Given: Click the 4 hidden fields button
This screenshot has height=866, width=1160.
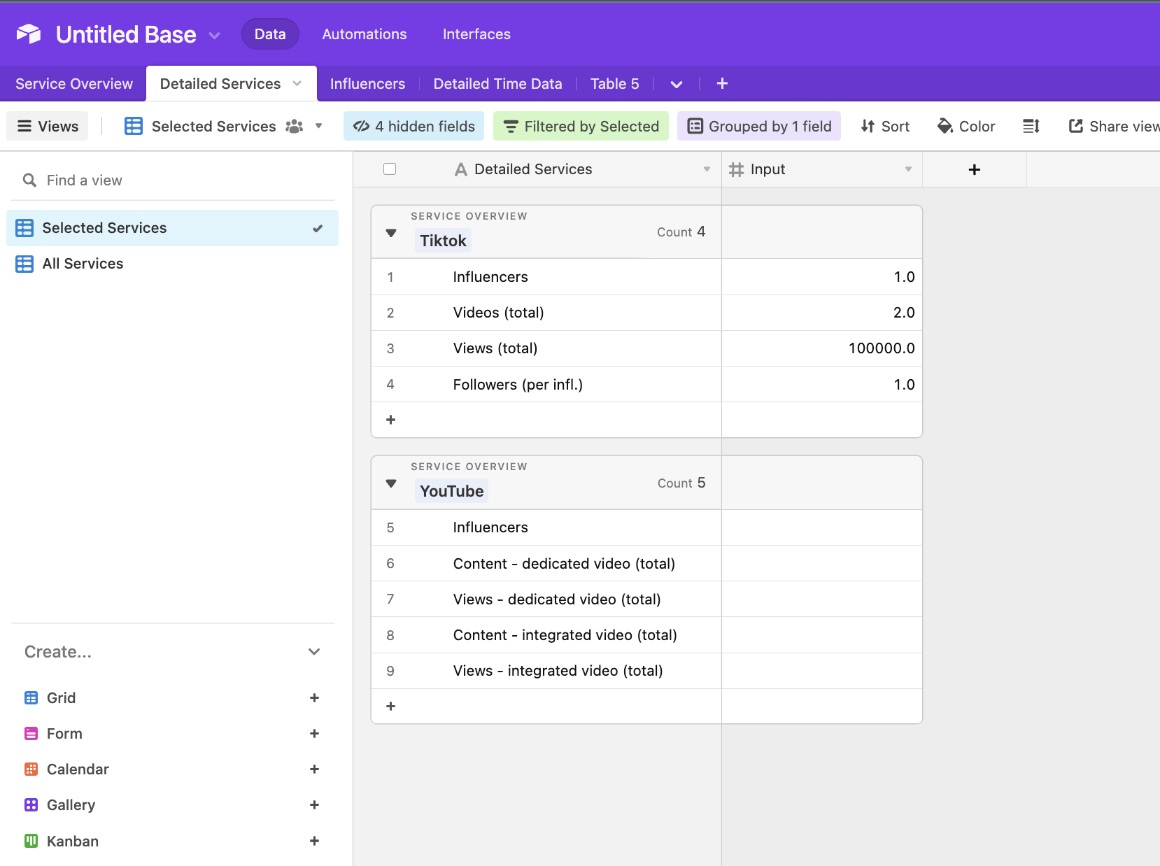Looking at the screenshot, I should (414, 127).
